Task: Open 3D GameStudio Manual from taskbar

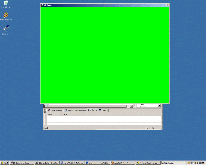Action: (148, 163)
